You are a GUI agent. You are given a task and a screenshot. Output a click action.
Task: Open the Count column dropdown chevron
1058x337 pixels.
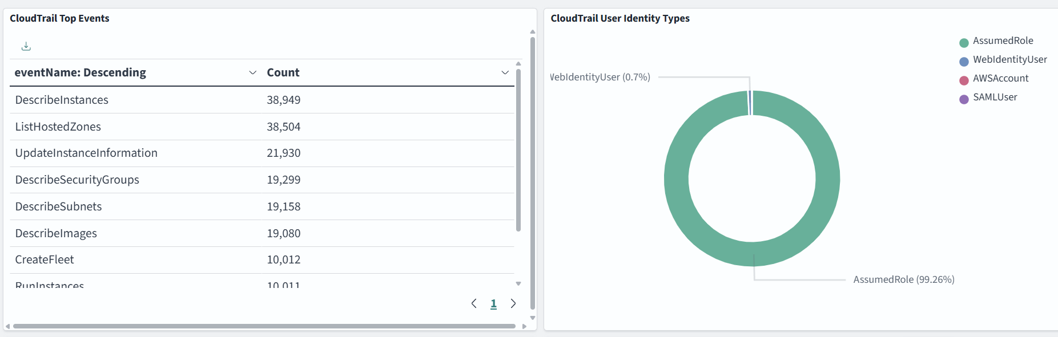505,72
